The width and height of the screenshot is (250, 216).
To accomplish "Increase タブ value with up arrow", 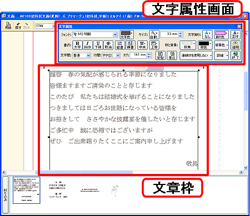I will [149, 54].
